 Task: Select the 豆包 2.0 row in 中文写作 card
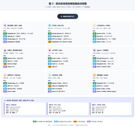point(53,67)
